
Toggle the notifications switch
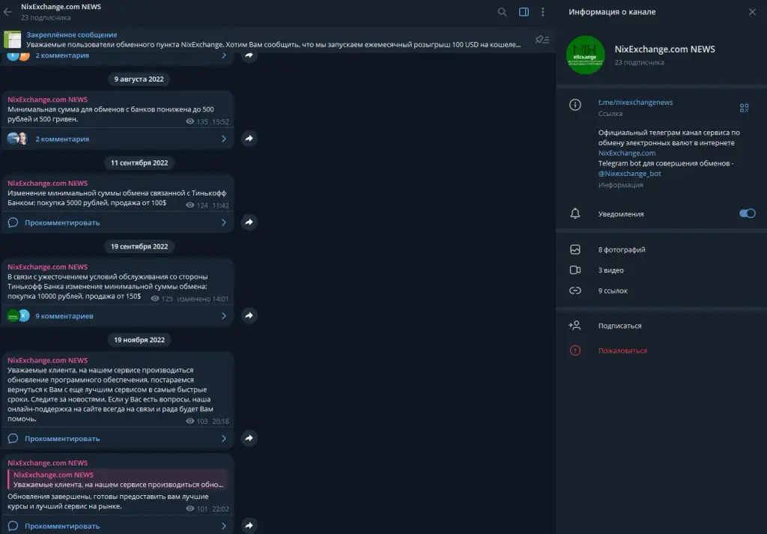747,213
